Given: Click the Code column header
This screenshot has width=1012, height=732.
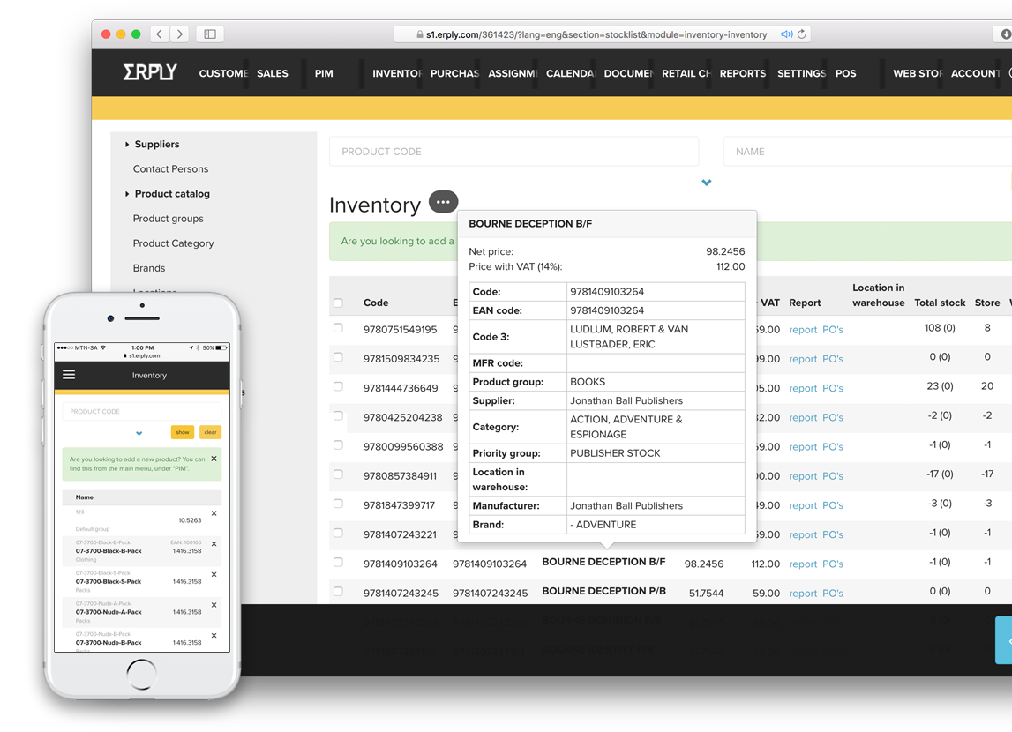Looking at the screenshot, I should (x=376, y=303).
